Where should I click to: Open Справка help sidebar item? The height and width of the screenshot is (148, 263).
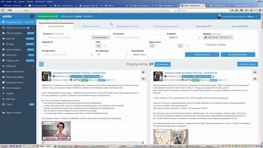(x=18, y=93)
